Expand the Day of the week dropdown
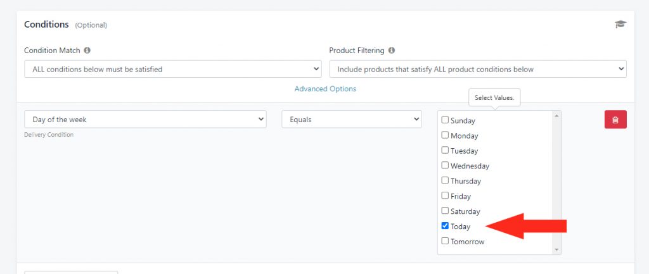Screen dimensions: 649x274 [x=145, y=119]
